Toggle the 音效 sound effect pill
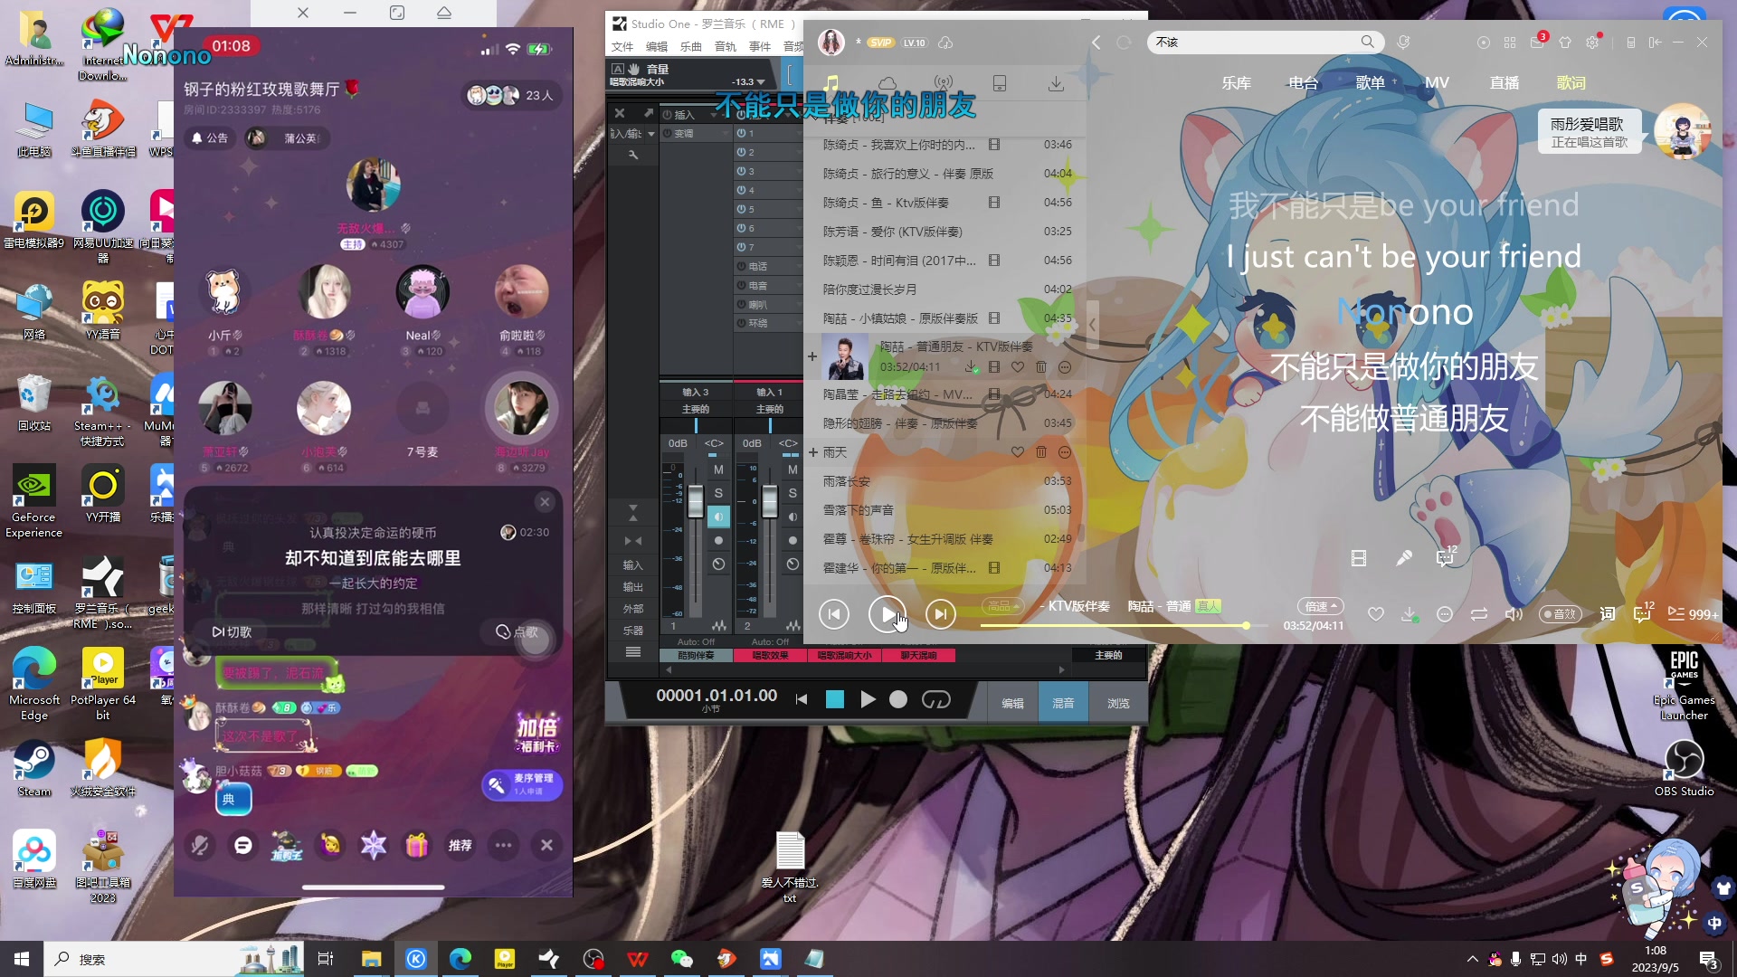 [1561, 614]
